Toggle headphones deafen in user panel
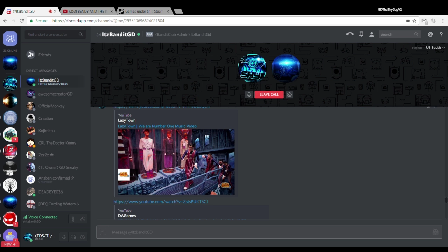This screenshot has width=448, height=252. pyautogui.click(x=73, y=237)
